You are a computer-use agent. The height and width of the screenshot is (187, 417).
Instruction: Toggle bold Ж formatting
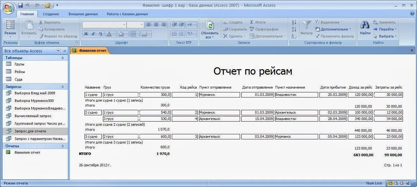pos(86,34)
